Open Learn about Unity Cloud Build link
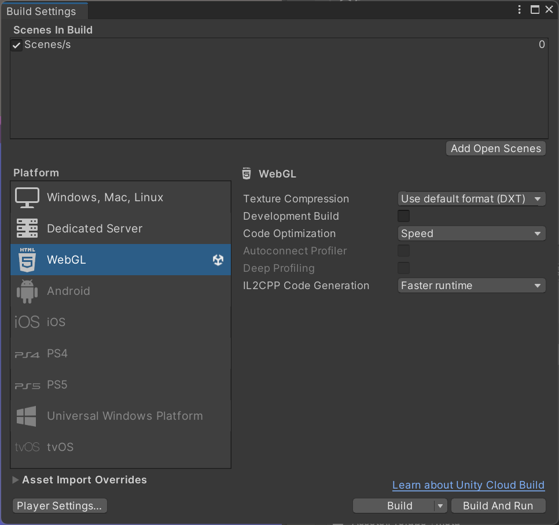The width and height of the screenshot is (559, 525). point(469,485)
